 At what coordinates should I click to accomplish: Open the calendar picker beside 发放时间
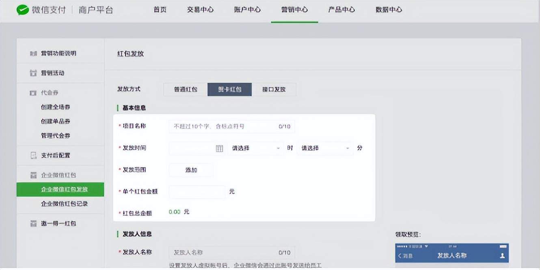pyautogui.click(x=219, y=148)
